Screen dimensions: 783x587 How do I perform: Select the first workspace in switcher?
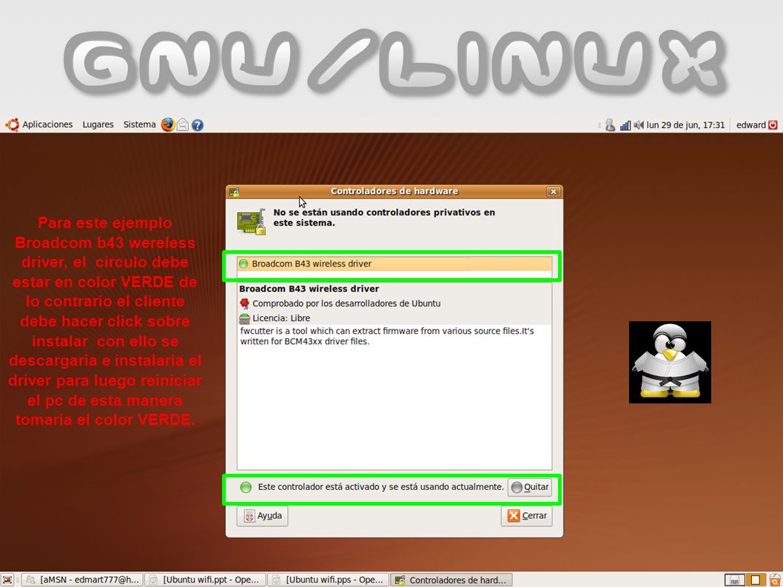735,580
